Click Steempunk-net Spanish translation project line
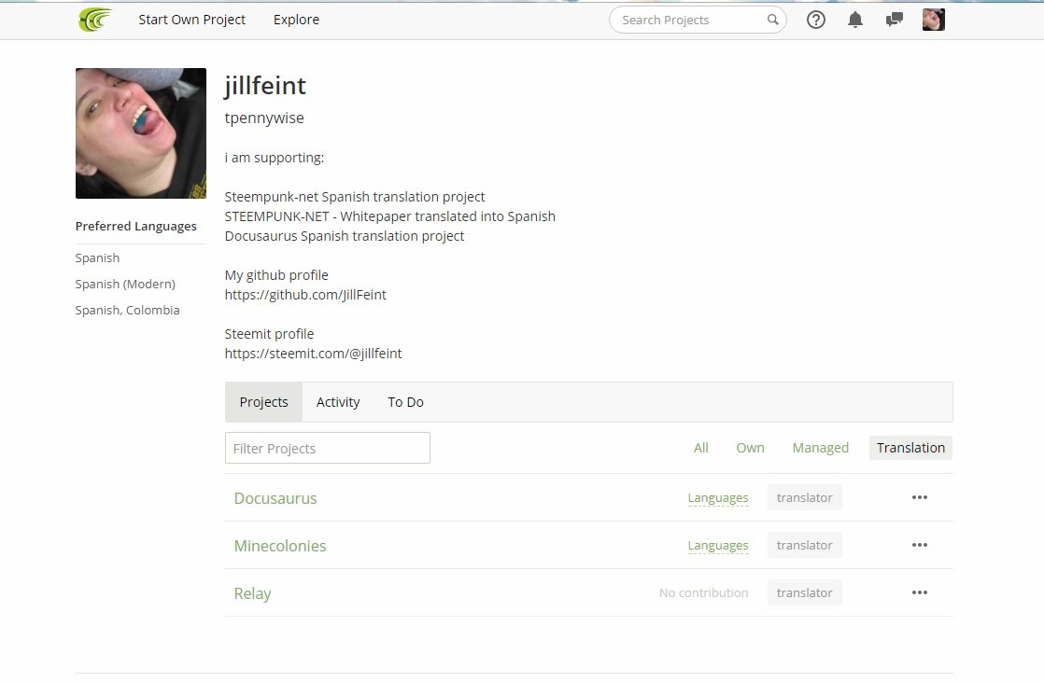Viewport: 1044px width, 682px height. (x=355, y=197)
